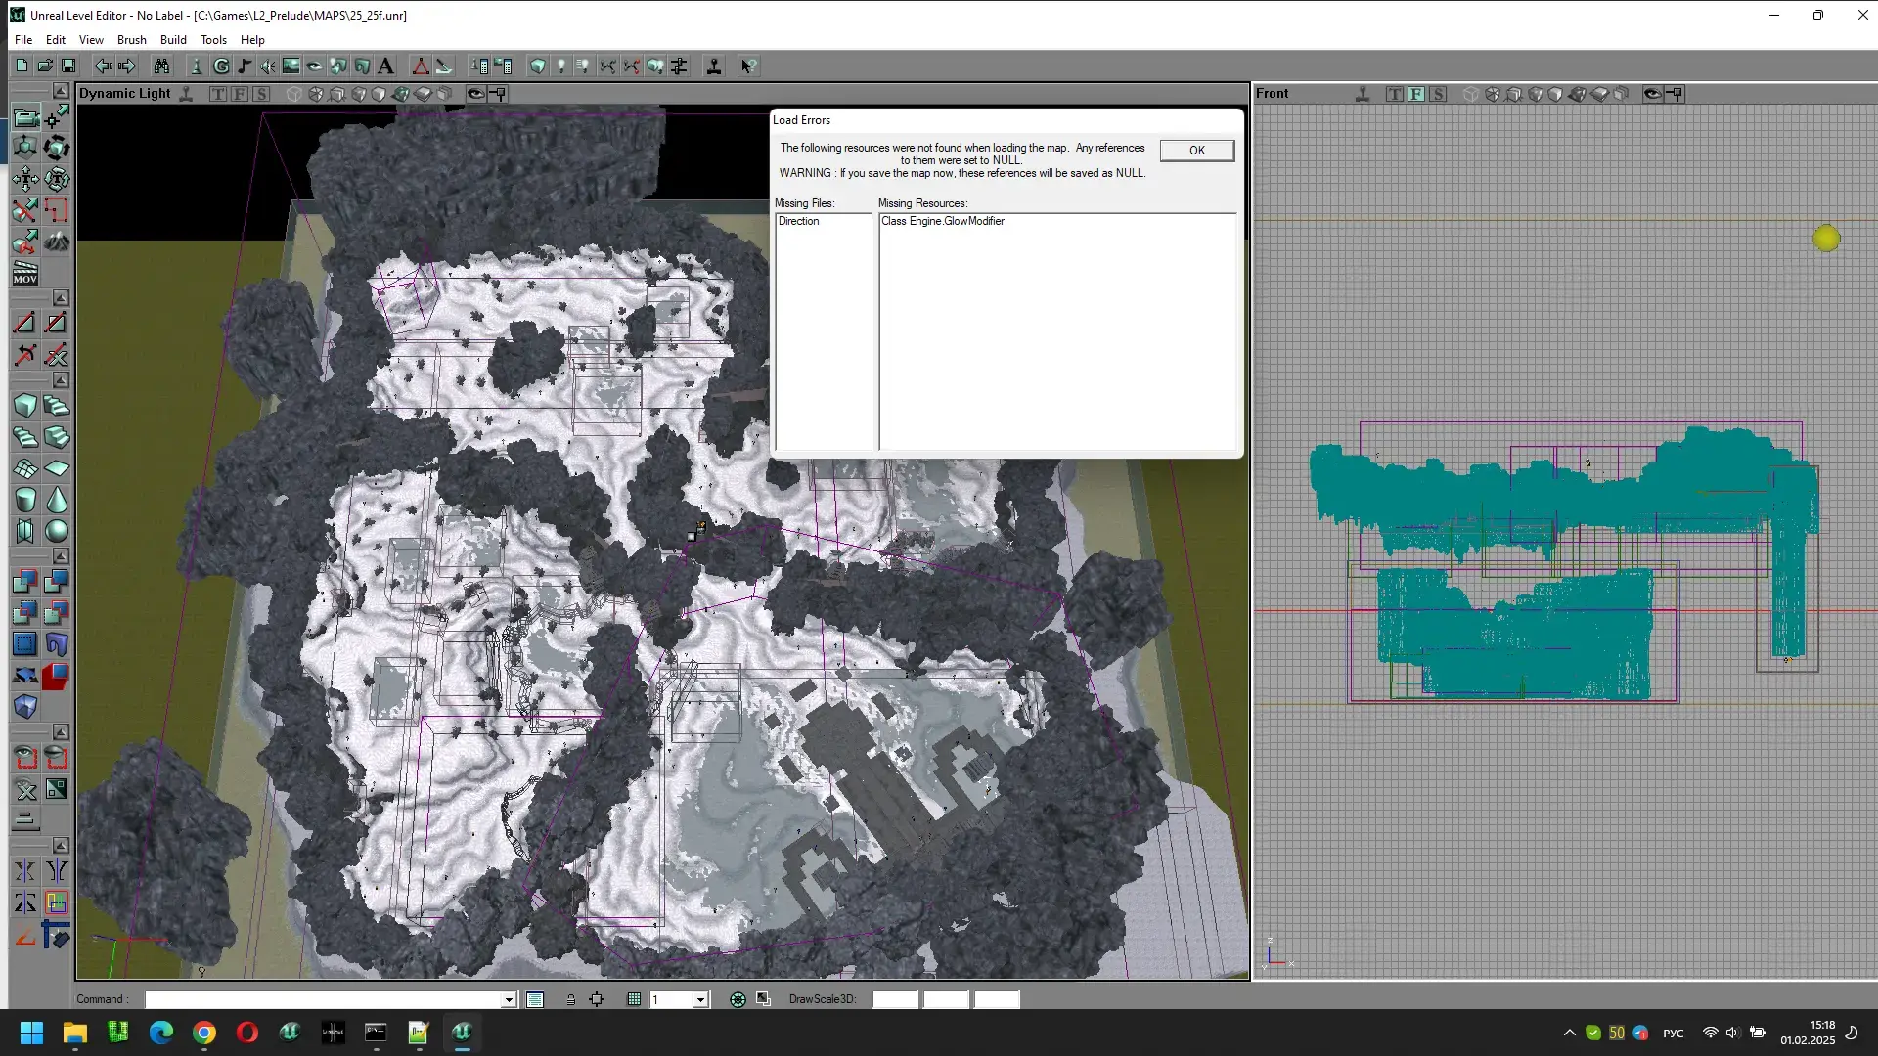Click the Undo arrow icon
The height and width of the screenshot is (1056, 1878).
coord(103,66)
